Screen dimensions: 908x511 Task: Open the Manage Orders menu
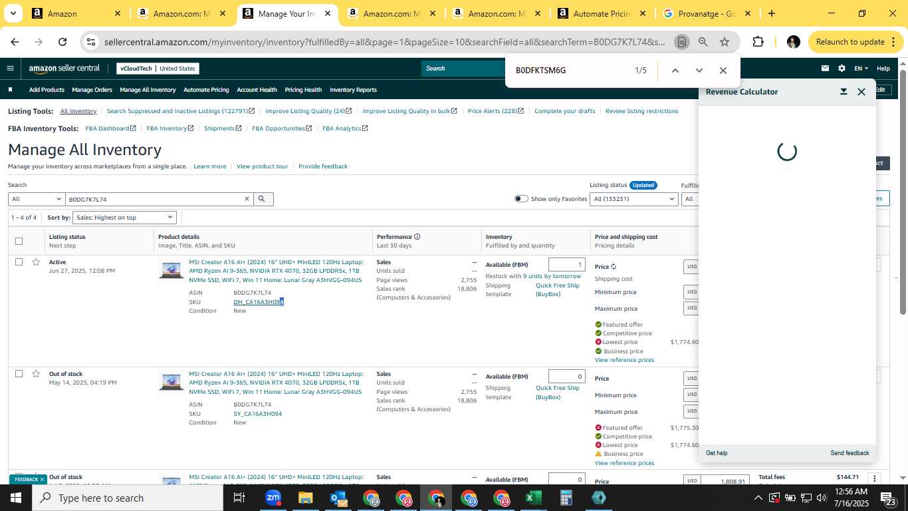(92, 90)
